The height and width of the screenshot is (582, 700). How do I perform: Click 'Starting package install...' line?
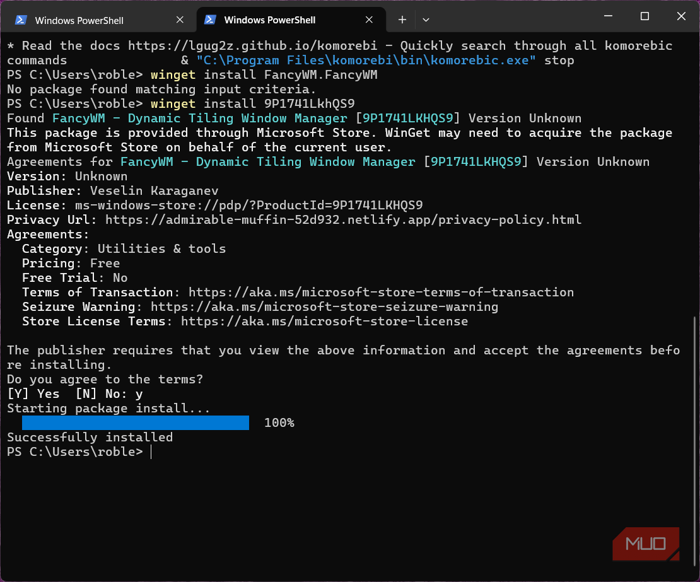point(108,409)
